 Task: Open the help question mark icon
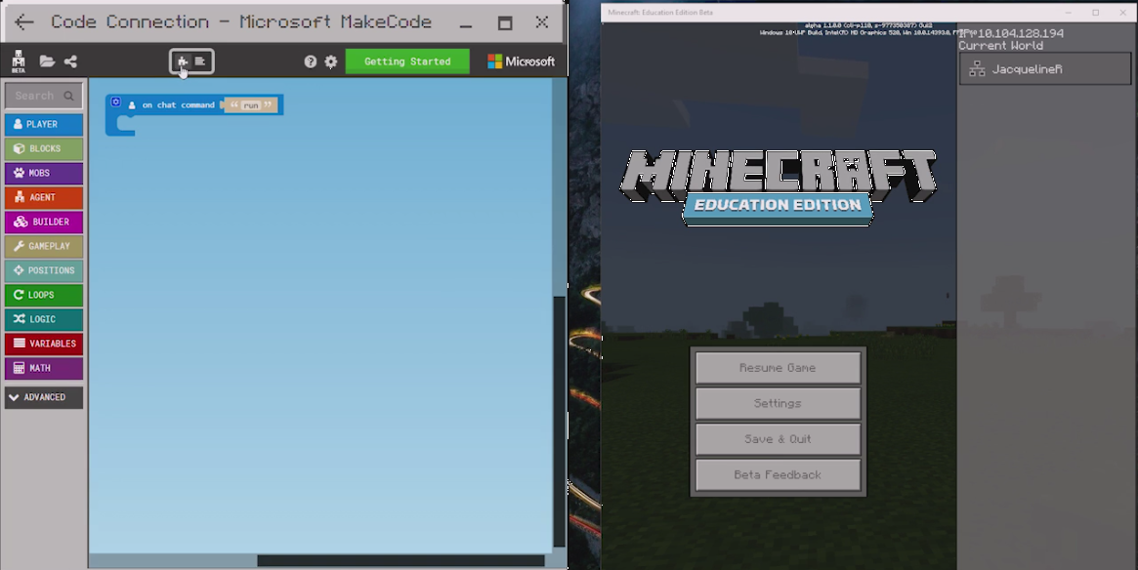point(311,61)
